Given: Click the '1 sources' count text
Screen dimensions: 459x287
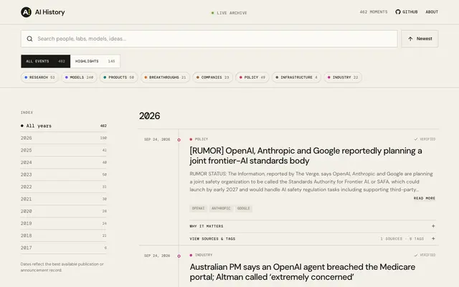Looking at the screenshot, I should (392, 239).
